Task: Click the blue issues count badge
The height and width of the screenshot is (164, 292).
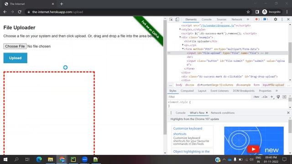Action: point(266,19)
